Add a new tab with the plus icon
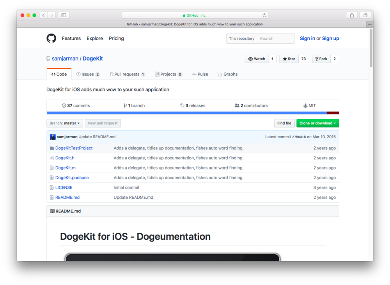The height and width of the screenshot is (285, 390). 370,24
